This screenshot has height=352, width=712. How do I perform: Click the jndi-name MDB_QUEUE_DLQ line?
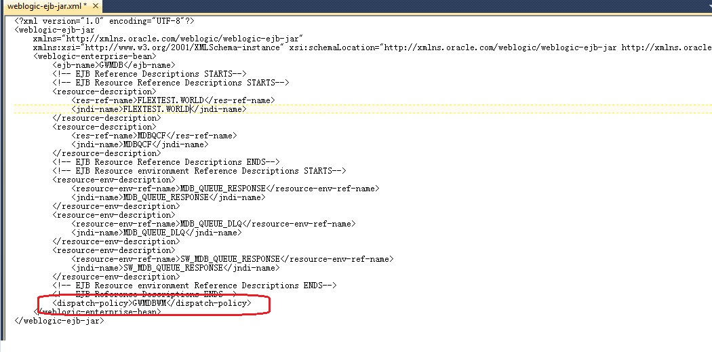coord(157,233)
